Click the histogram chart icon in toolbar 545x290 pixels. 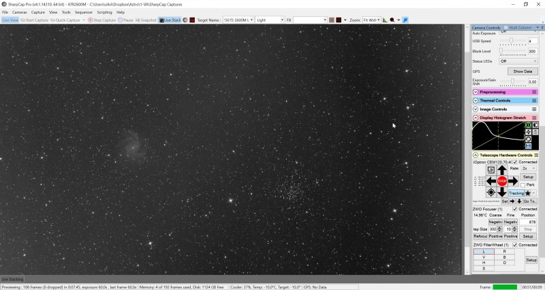coord(385,20)
